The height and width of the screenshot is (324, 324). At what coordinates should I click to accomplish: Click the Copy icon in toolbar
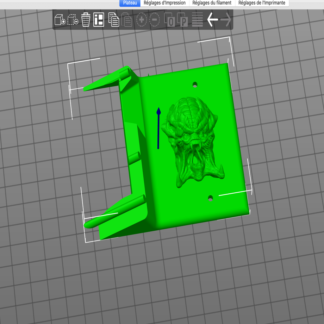(114, 20)
